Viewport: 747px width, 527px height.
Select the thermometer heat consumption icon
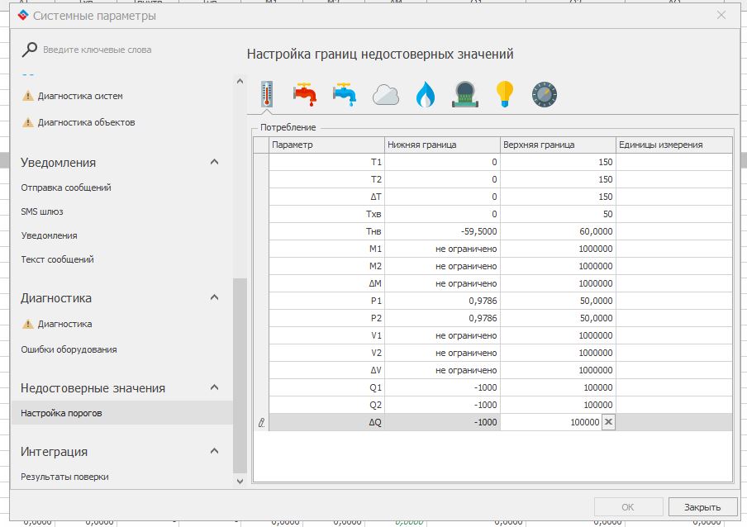(266, 94)
